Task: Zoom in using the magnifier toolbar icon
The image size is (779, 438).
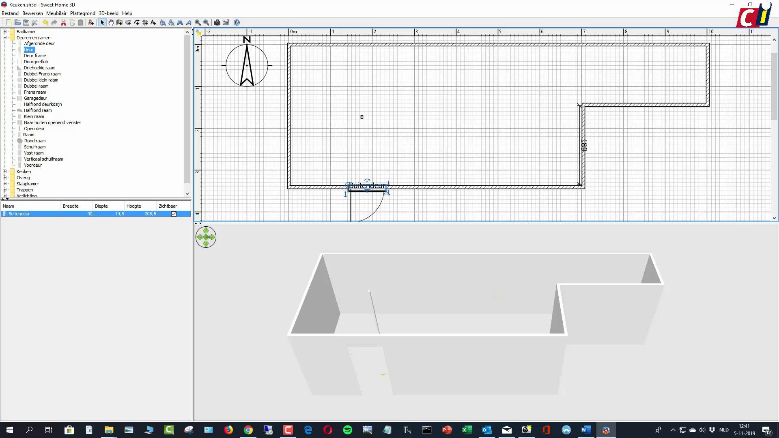Action: click(x=198, y=22)
